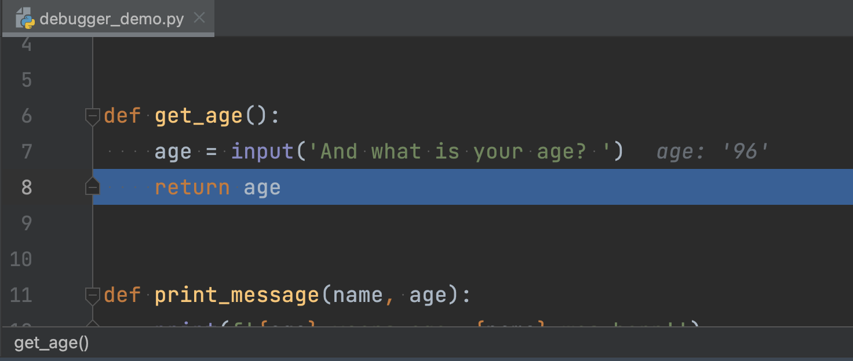This screenshot has height=361, width=853.
Task: Click the fold marker on the get_age definition line
Action: [92, 117]
